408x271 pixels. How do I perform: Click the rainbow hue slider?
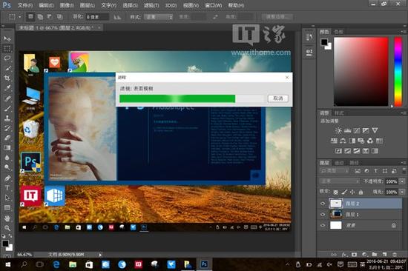(398, 72)
